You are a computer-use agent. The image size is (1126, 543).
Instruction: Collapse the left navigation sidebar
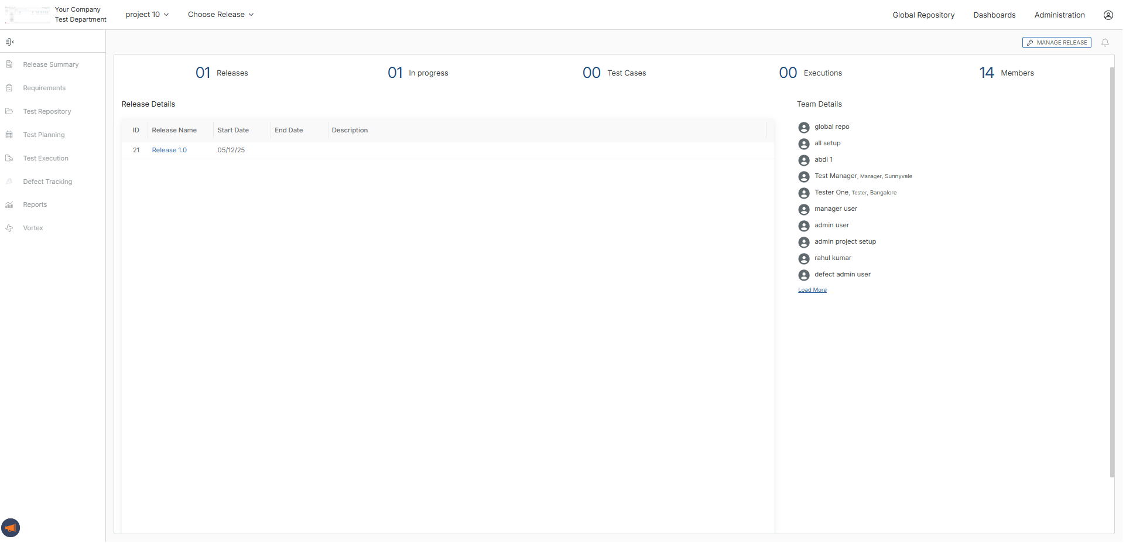click(9, 42)
